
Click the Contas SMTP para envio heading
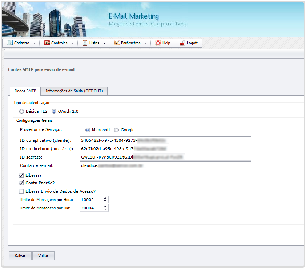tap(41, 69)
